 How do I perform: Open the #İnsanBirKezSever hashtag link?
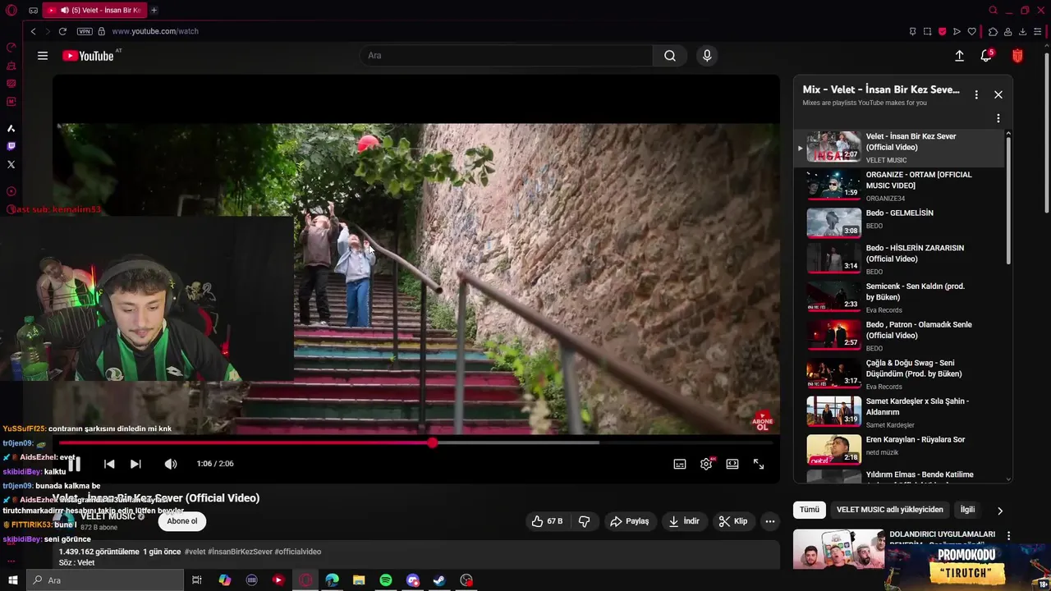[x=240, y=552]
